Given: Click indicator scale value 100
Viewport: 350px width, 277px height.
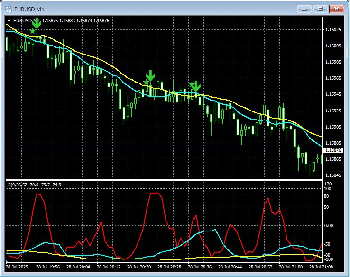Looking at the screenshot, I should click(x=328, y=189).
